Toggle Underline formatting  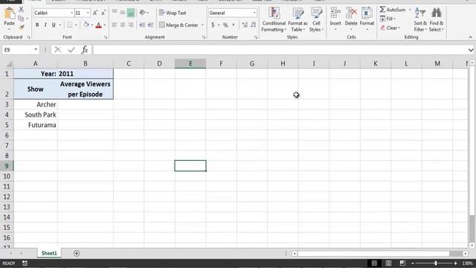point(54,25)
